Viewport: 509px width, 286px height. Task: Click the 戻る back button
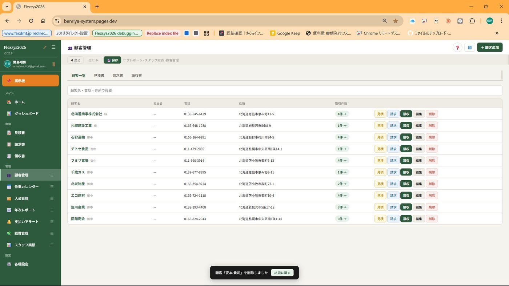pos(75,60)
